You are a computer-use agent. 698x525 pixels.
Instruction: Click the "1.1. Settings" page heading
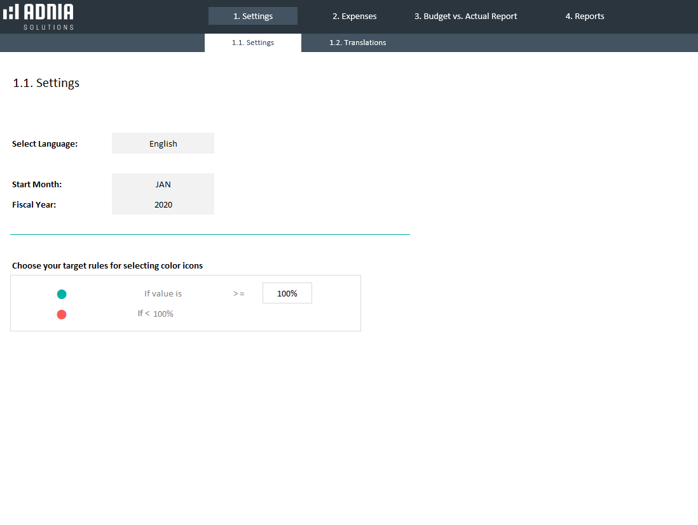tap(46, 83)
